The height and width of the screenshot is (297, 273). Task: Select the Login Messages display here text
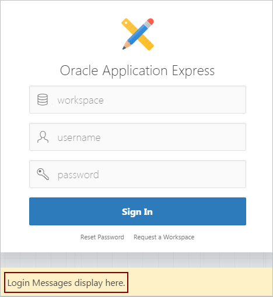tap(66, 282)
